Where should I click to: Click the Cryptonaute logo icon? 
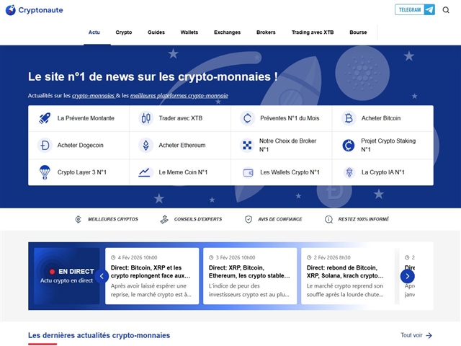click(x=11, y=10)
